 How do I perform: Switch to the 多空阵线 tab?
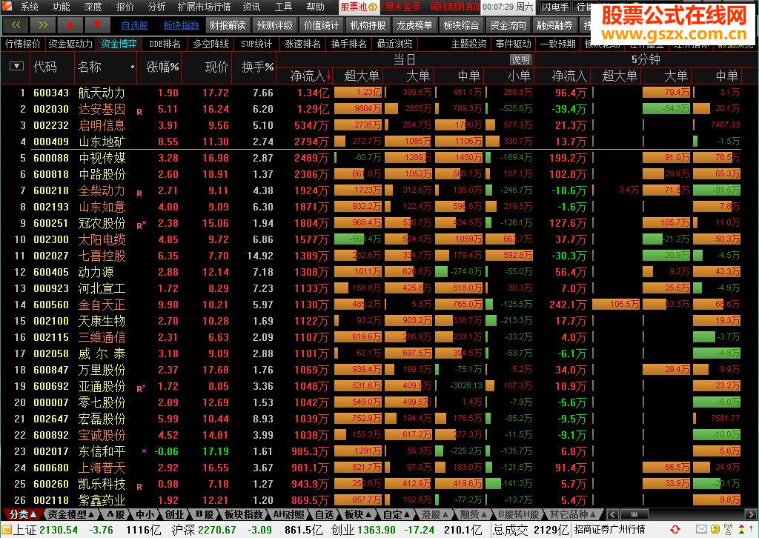tap(211, 44)
